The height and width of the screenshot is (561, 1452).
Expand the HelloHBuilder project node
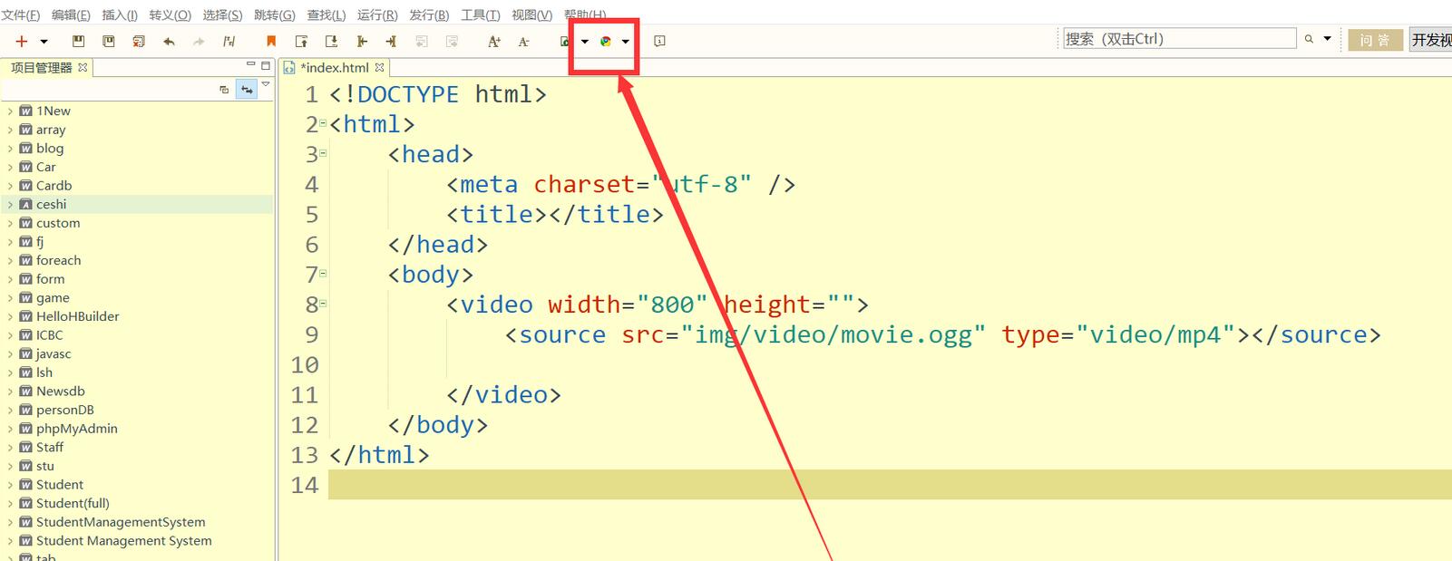click(10, 317)
